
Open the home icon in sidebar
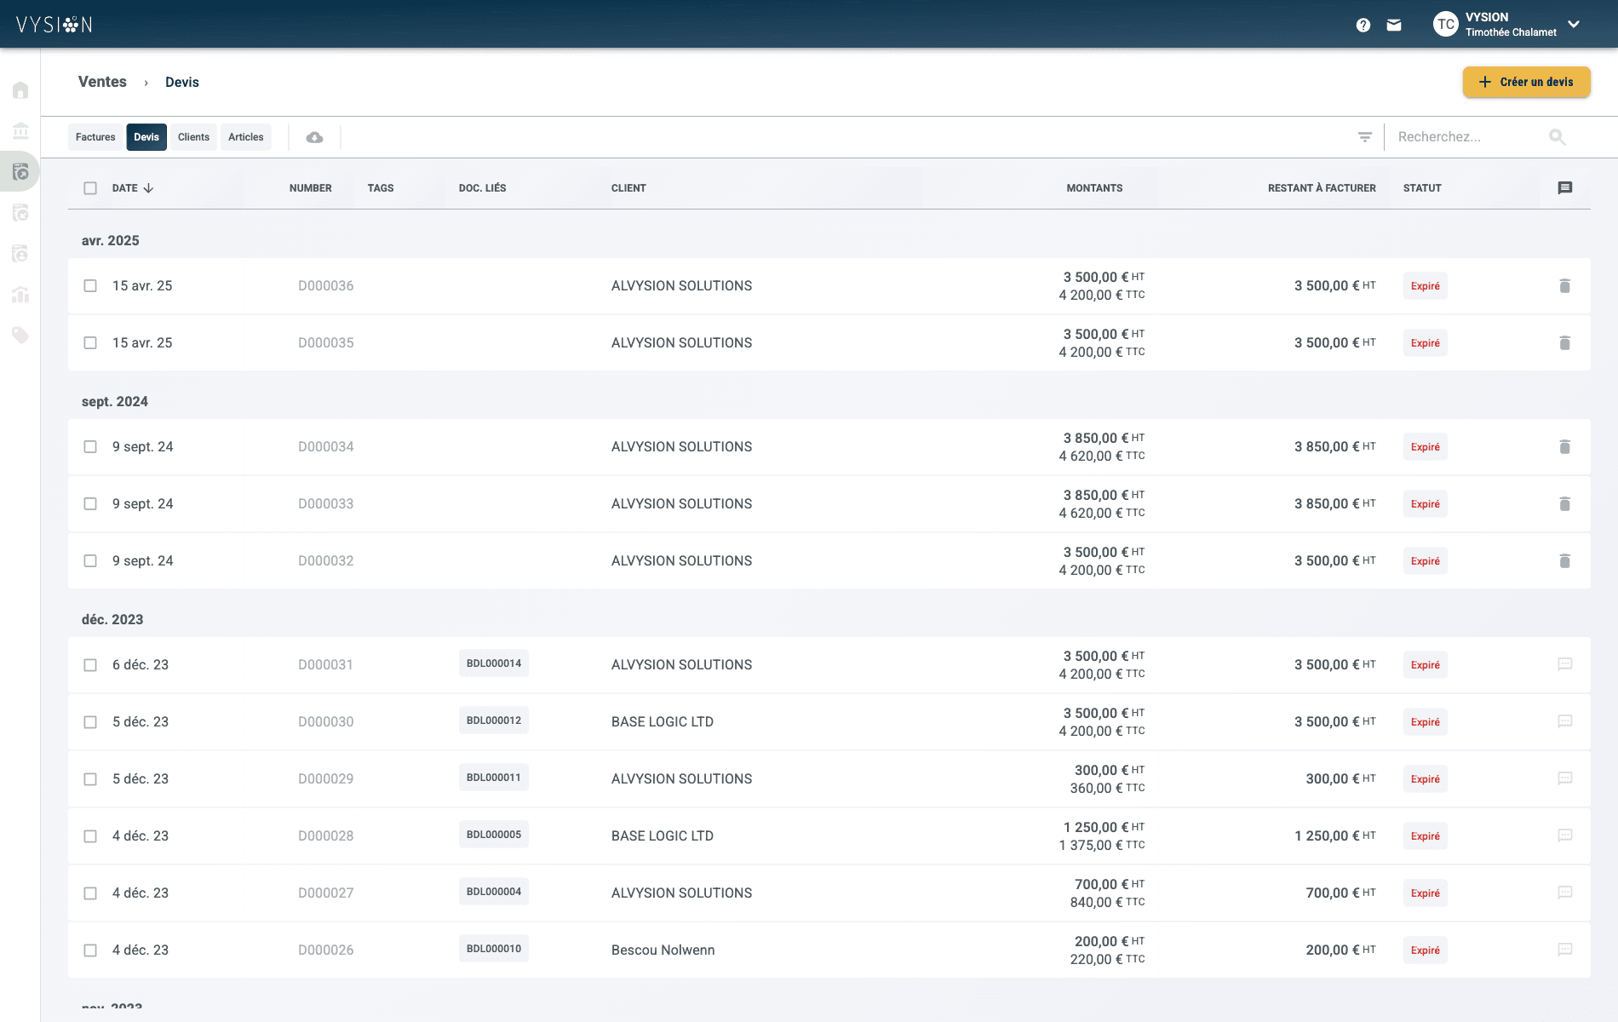(20, 90)
